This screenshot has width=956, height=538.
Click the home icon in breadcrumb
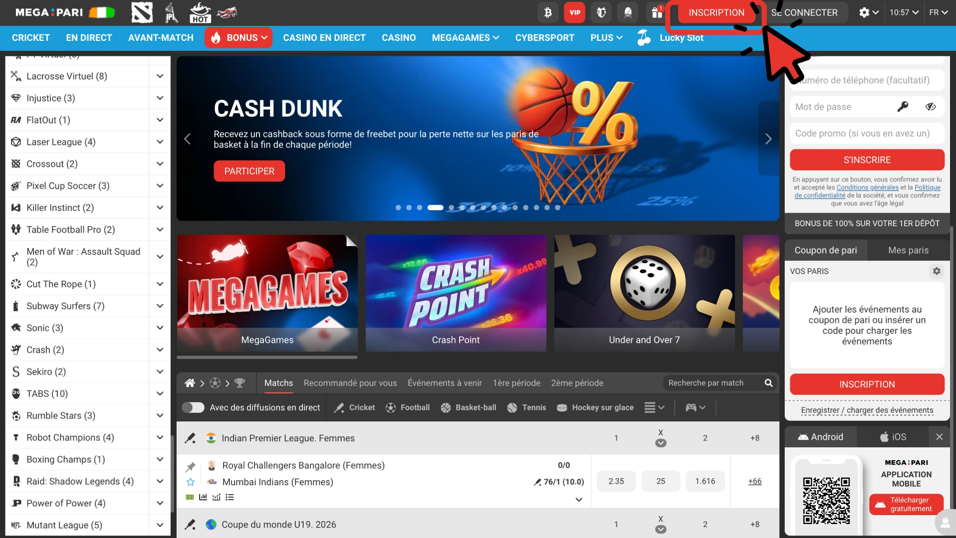[190, 383]
